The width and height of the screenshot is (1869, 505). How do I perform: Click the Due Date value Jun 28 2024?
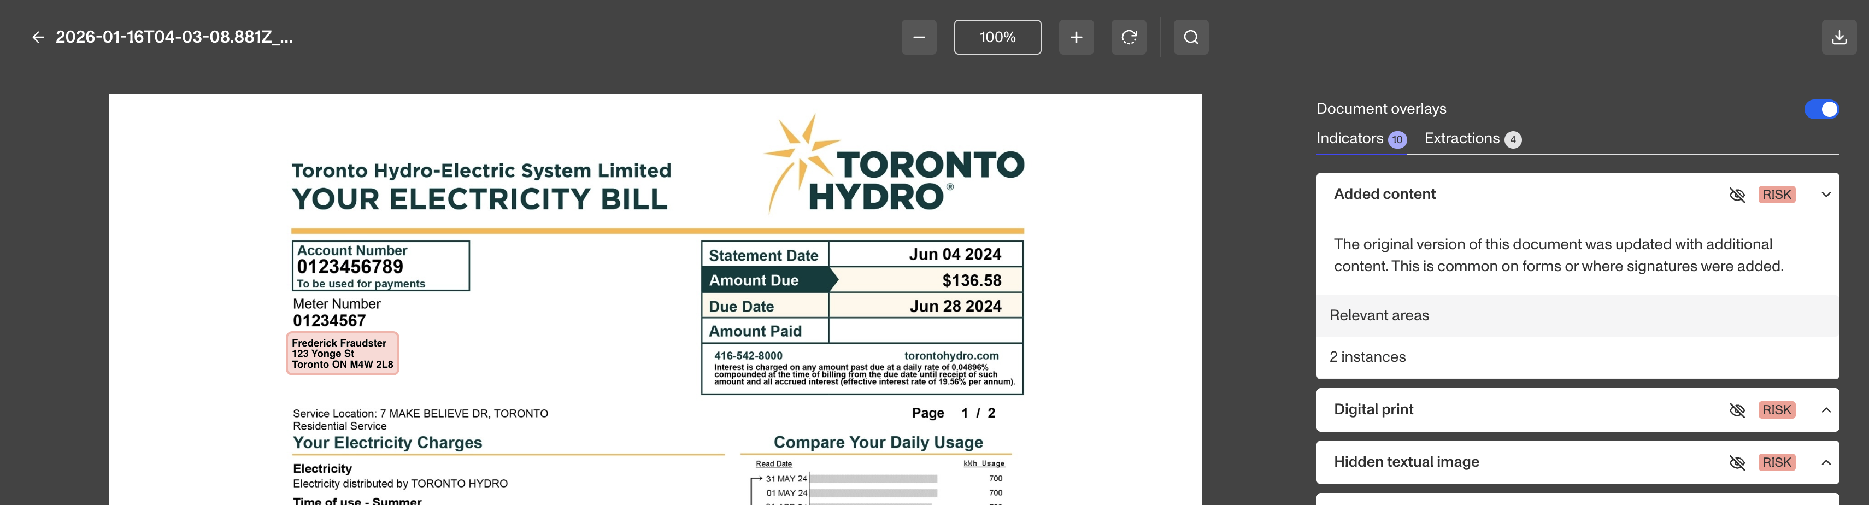point(956,306)
